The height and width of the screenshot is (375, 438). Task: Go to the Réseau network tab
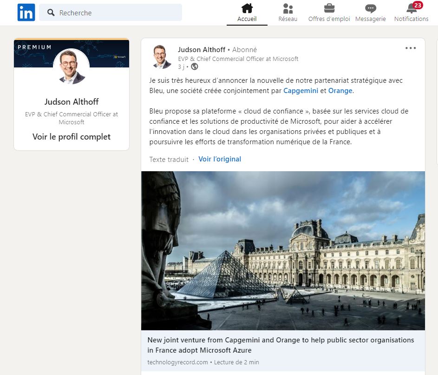[288, 13]
